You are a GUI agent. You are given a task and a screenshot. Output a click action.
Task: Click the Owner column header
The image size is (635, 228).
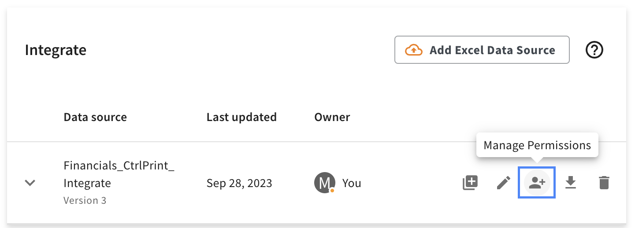pyautogui.click(x=332, y=117)
